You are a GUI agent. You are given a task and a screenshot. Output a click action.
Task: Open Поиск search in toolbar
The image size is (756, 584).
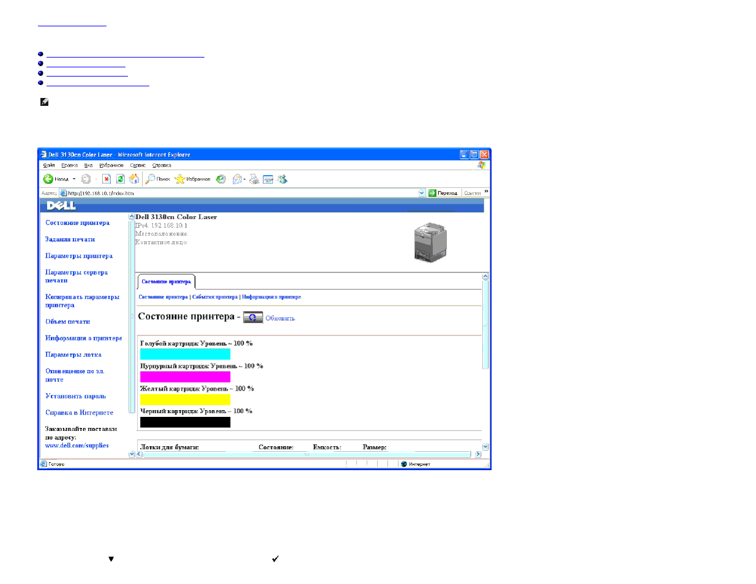pos(157,179)
